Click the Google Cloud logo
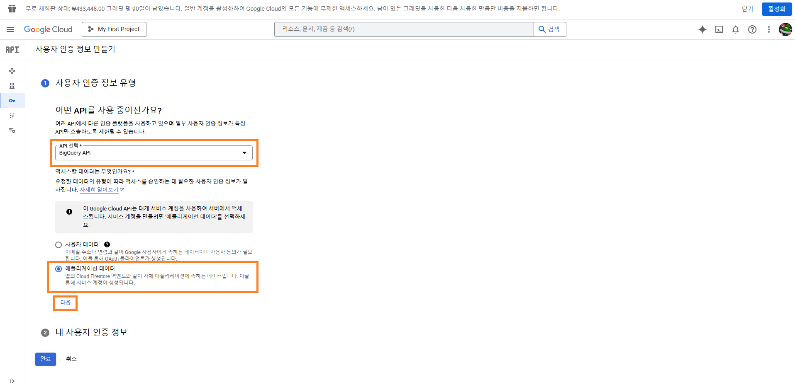Screen dimensions: 795x387 click(48, 29)
